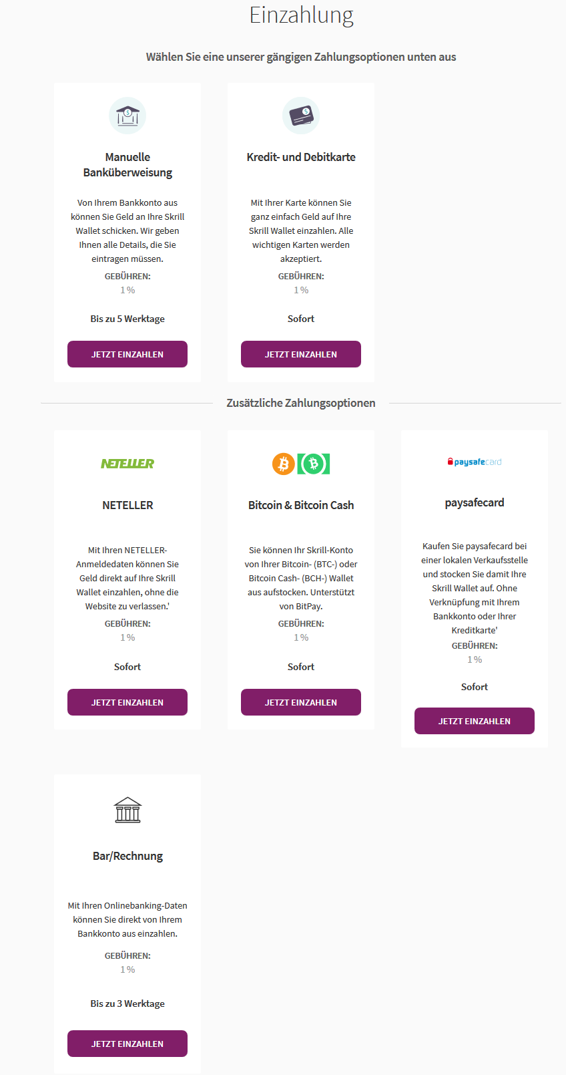Deposit using the paysafecard button
This screenshot has width=566, height=1075.
click(475, 721)
